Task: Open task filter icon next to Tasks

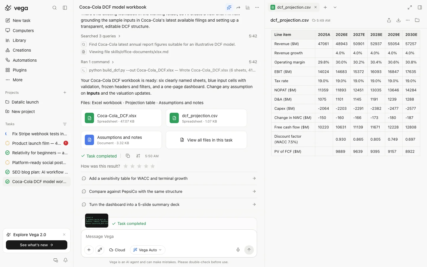Action: pos(65,124)
